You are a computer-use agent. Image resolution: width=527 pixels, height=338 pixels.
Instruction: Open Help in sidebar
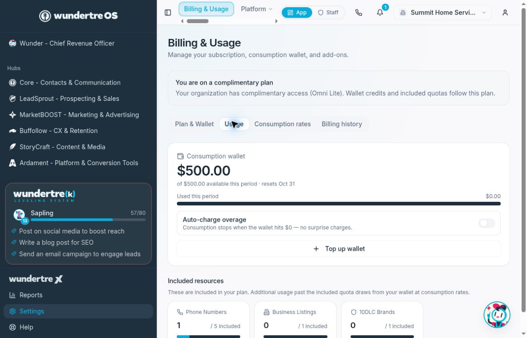pyautogui.click(x=78, y=327)
